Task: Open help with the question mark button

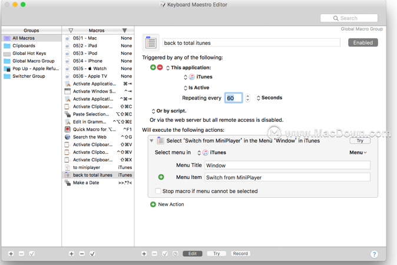Action: (x=374, y=254)
